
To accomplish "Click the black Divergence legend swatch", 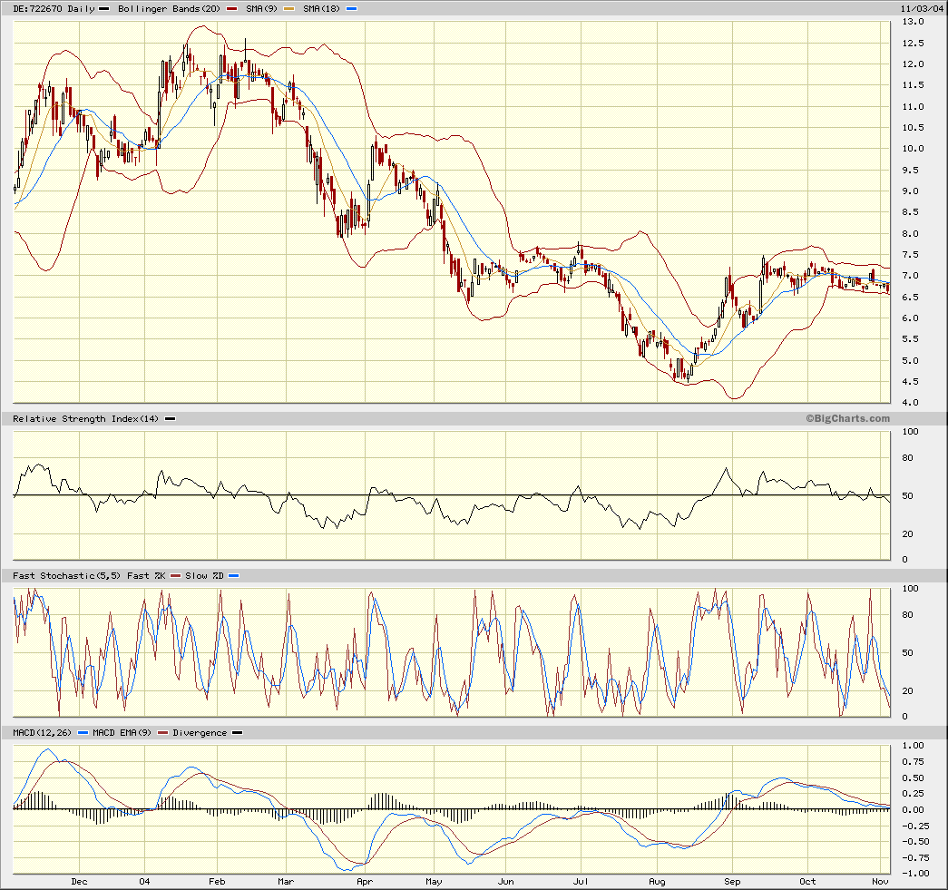I will [237, 733].
